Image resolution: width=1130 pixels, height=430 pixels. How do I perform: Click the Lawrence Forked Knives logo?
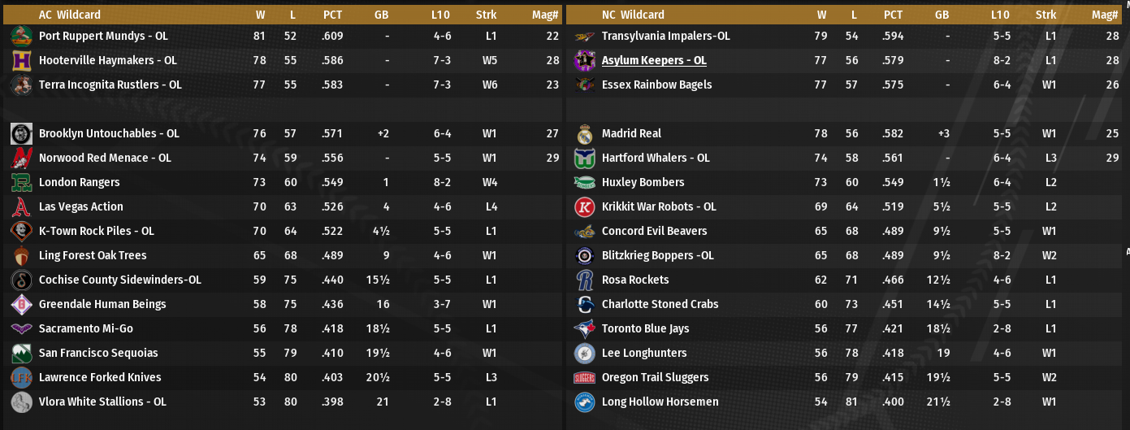point(22,377)
